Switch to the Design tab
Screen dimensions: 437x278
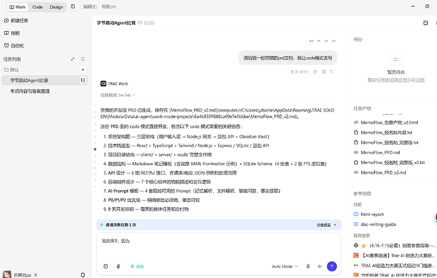pos(56,7)
